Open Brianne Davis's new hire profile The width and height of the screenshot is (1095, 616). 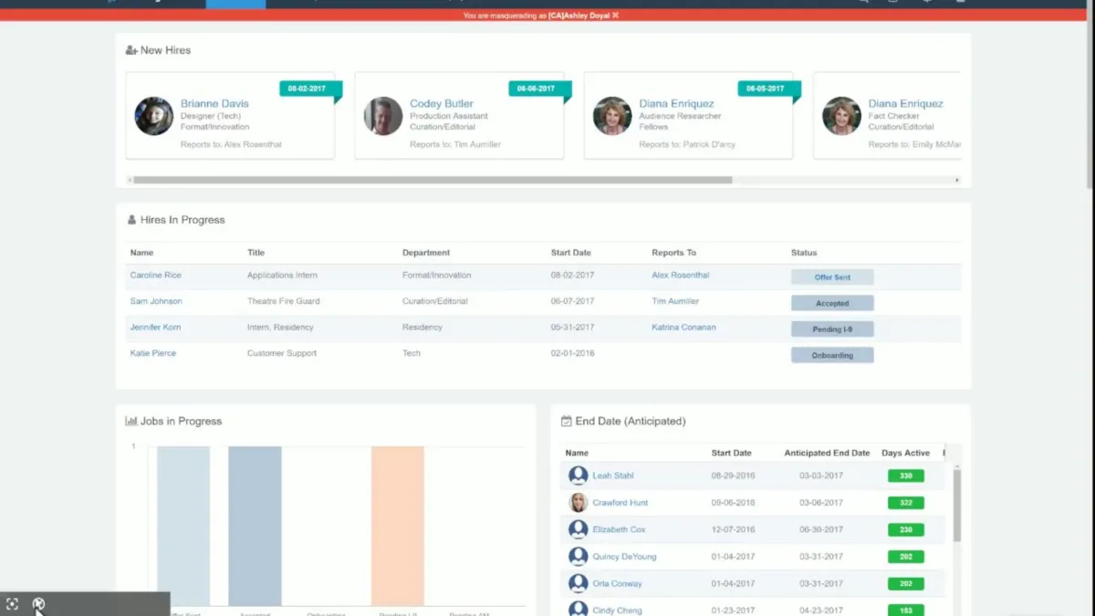(214, 104)
